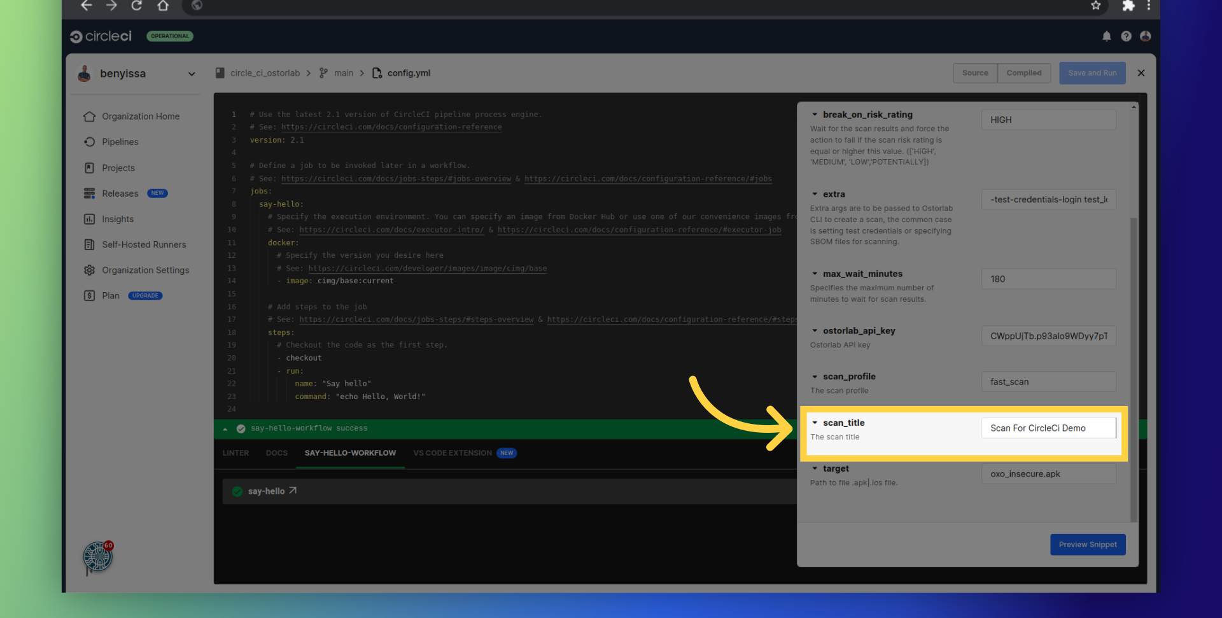The image size is (1222, 618).
Task: Switch to the LINTER tab
Action: click(235, 453)
